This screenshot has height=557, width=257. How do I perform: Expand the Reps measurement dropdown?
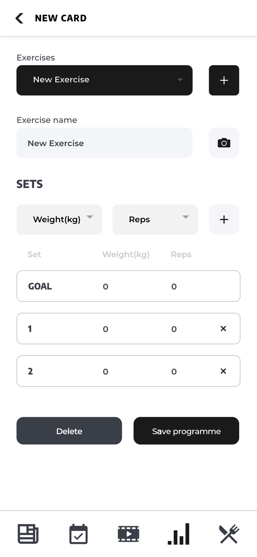[155, 219]
